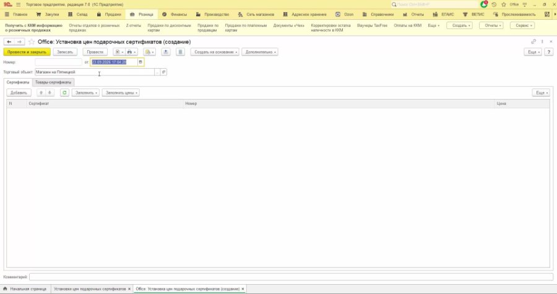The width and height of the screenshot is (557, 294).
Task: Open the 1C main menu hamburger icon
Action: point(18,4)
